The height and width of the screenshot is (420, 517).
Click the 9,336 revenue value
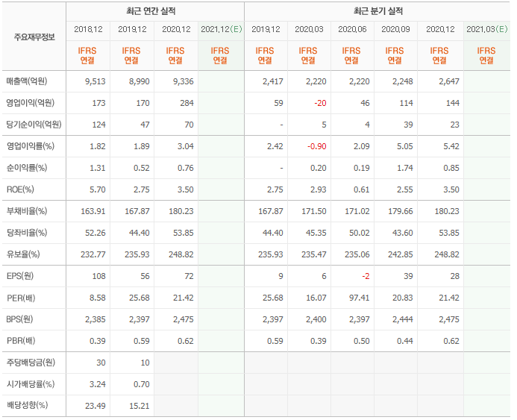pos(184,81)
